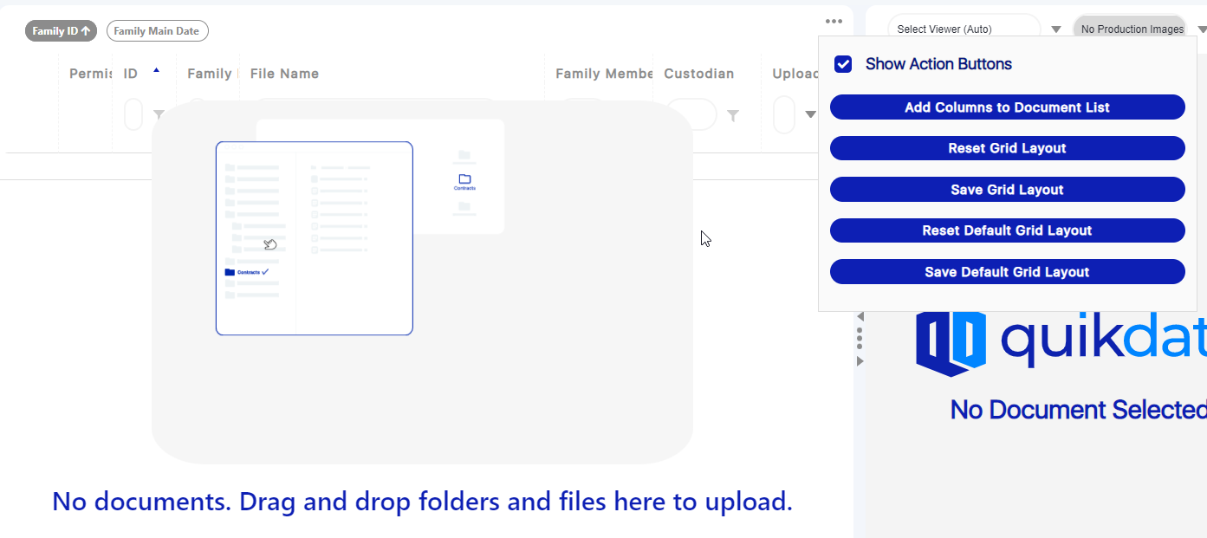This screenshot has width=1207, height=538.
Task: Toggle the Family Main Date sort chip
Action: tap(157, 30)
